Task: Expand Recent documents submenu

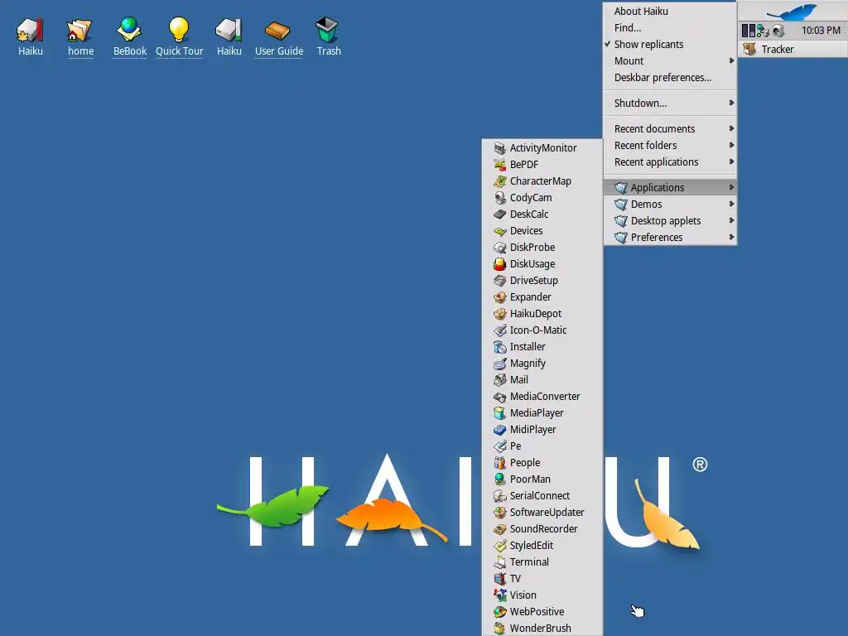Action: point(669,128)
